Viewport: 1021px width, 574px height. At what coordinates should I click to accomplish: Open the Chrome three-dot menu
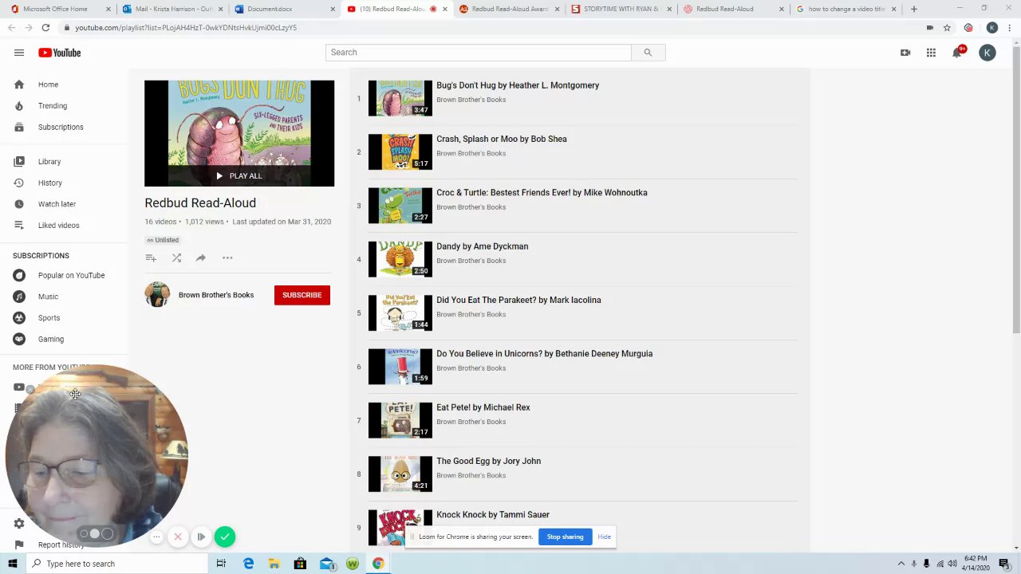[1009, 27]
